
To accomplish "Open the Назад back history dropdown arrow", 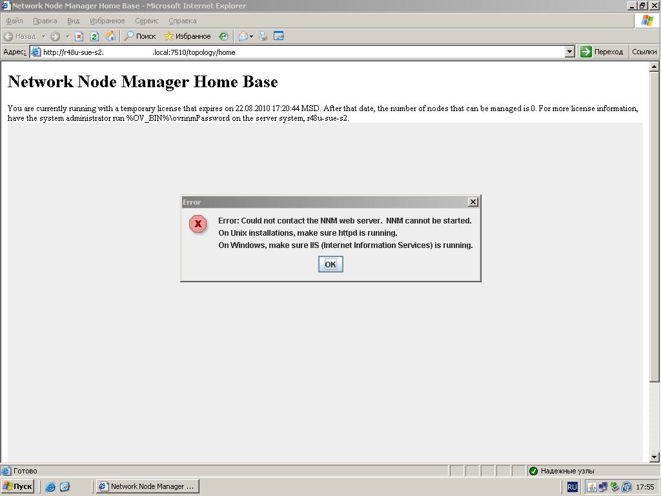I will tap(43, 36).
